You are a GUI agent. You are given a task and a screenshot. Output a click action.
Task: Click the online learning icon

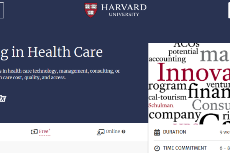101,132
